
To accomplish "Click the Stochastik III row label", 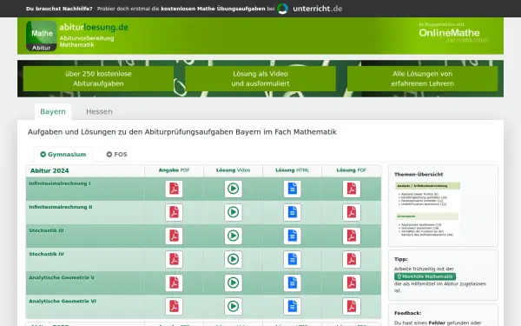I will [46, 230].
